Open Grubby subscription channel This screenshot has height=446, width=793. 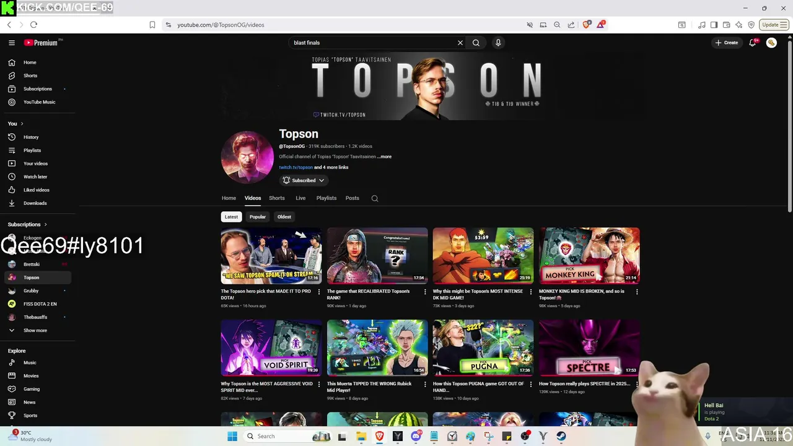(37, 291)
